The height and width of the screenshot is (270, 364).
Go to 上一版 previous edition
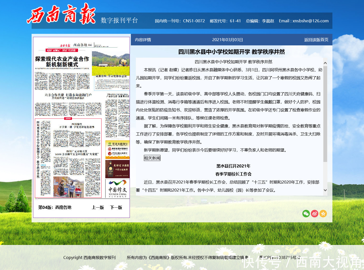point(98,207)
